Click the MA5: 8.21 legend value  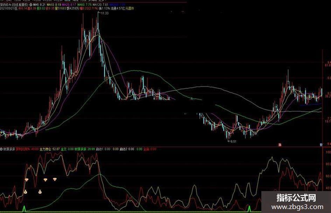[39, 5]
